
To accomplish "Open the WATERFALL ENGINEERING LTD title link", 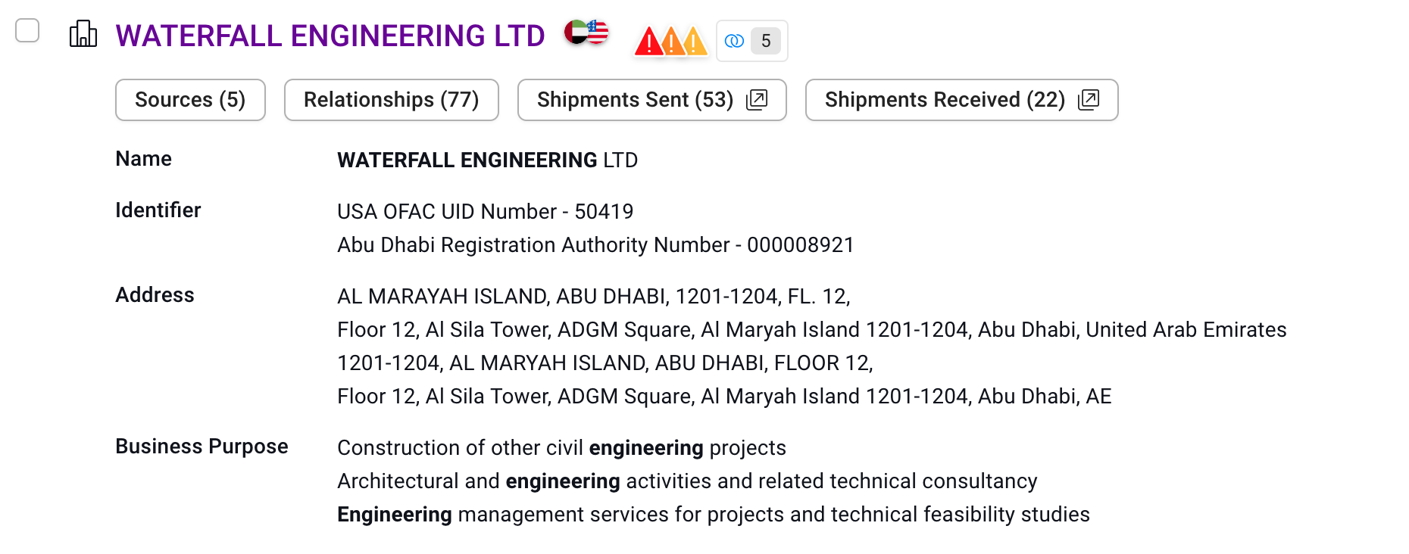I will 330,36.
